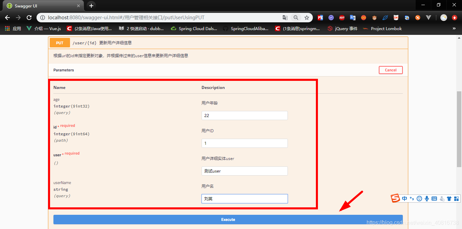The width and height of the screenshot is (462, 229).
Task: Click the age input field showing 22
Action: [245, 115]
